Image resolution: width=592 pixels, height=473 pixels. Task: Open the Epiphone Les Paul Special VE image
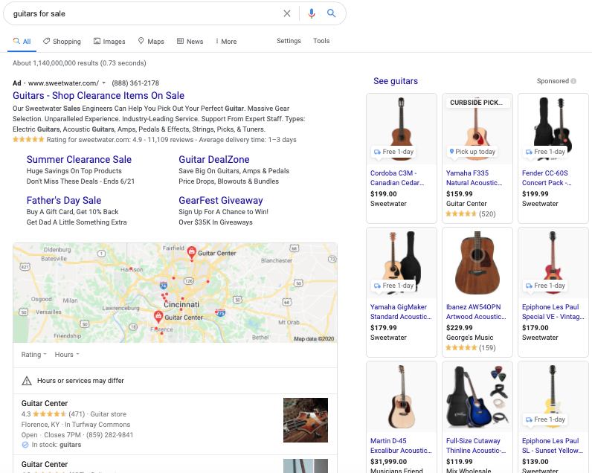pos(553,263)
